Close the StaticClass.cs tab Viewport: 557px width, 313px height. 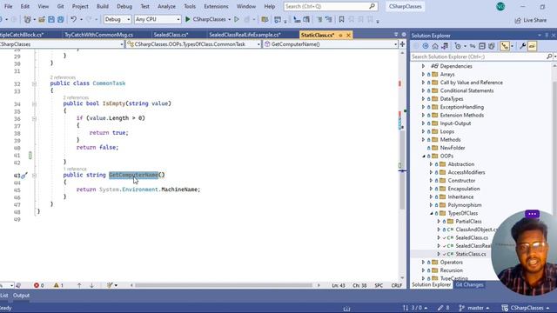pos(348,35)
